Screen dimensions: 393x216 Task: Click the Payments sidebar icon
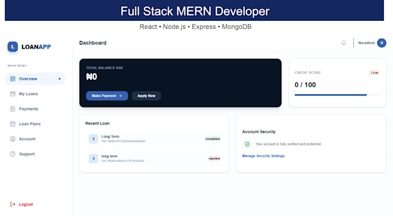tap(13, 109)
